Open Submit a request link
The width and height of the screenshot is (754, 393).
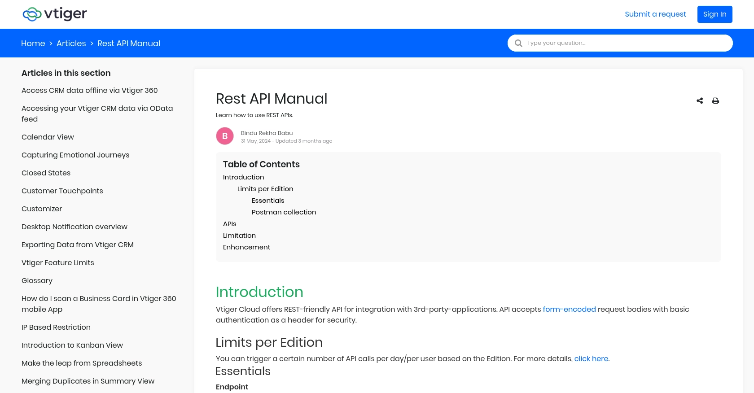pyautogui.click(x=655, y=14)
